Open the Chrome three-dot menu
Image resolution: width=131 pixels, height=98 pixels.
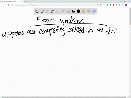point(129,5)
